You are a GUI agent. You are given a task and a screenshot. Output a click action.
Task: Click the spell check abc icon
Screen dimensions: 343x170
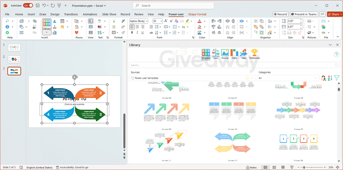pos(100,21)
